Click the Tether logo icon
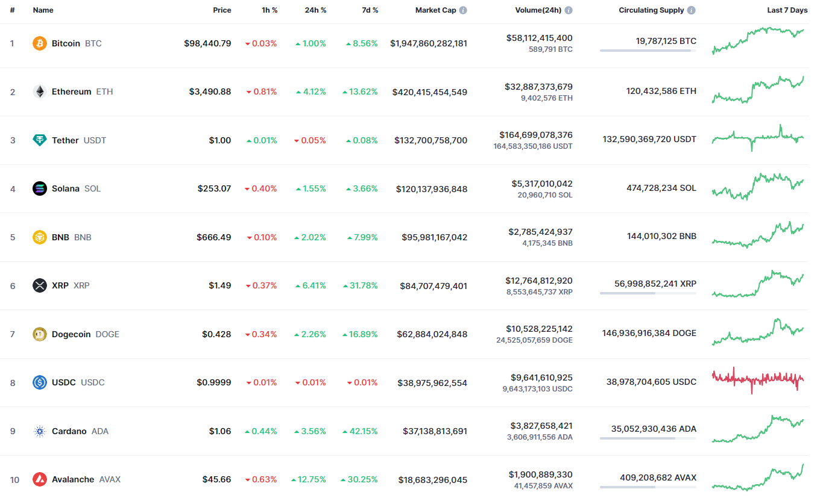This screenshot has height=501, width=820. pos(40,140)
